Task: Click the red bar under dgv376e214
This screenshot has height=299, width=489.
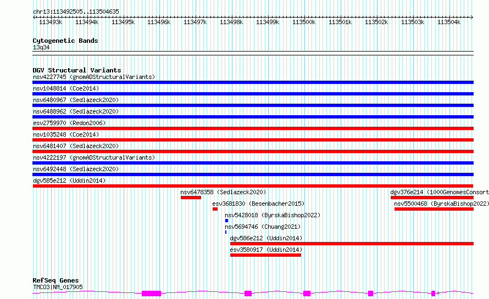Action: [x=432, y=198]
